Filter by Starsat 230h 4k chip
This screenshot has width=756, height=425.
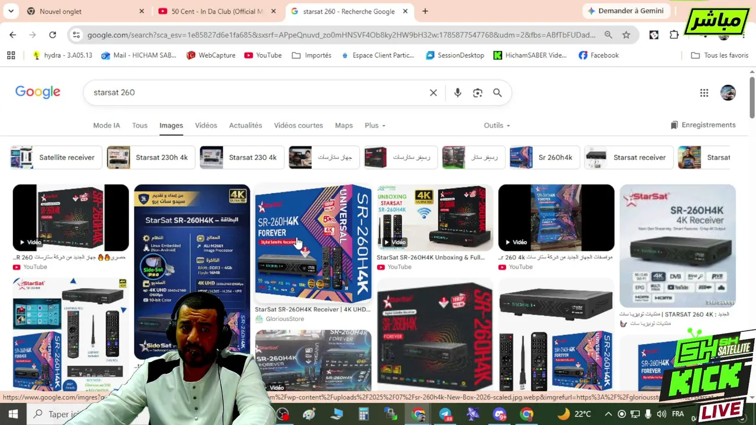(151, 158)
